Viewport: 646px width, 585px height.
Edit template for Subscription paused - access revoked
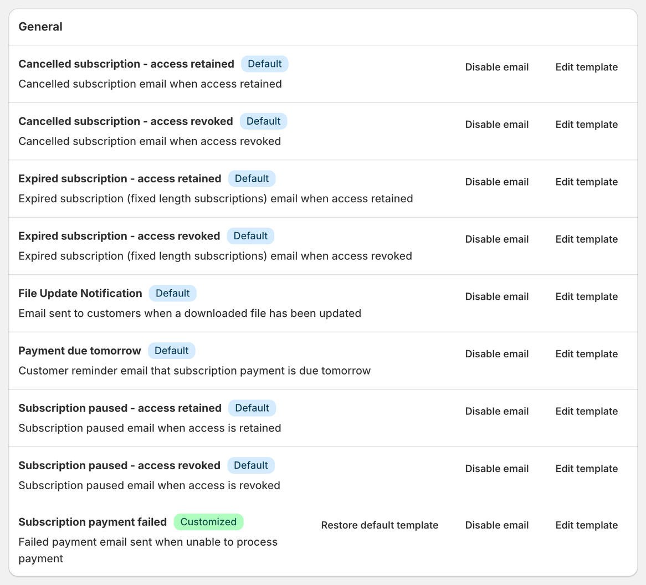click(586, 469)
